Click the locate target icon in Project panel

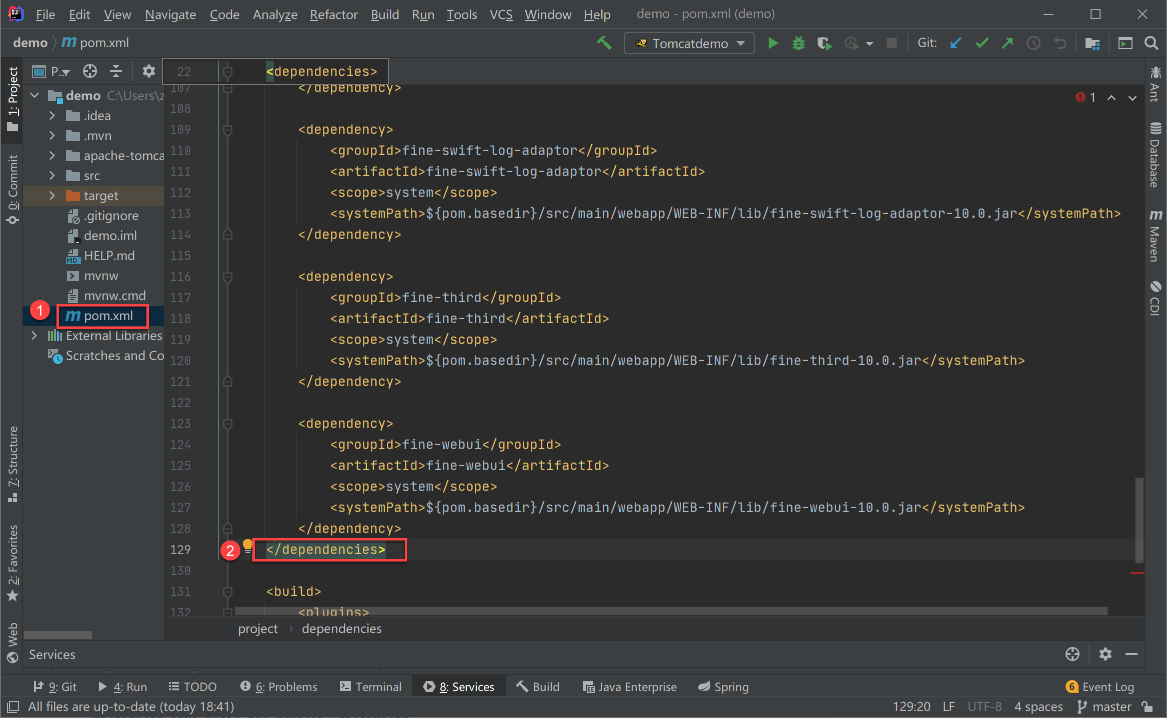(90, 71)
